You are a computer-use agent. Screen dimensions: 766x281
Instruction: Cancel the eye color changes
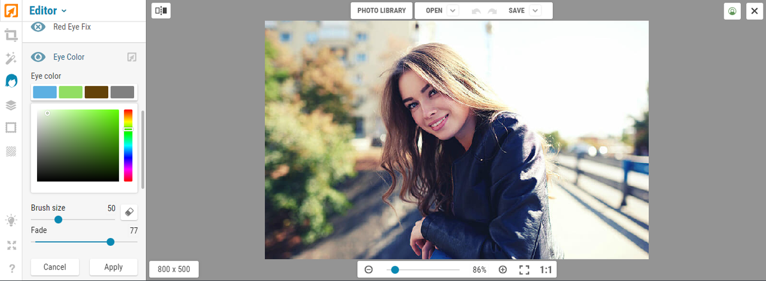click(x=54, y=267)
